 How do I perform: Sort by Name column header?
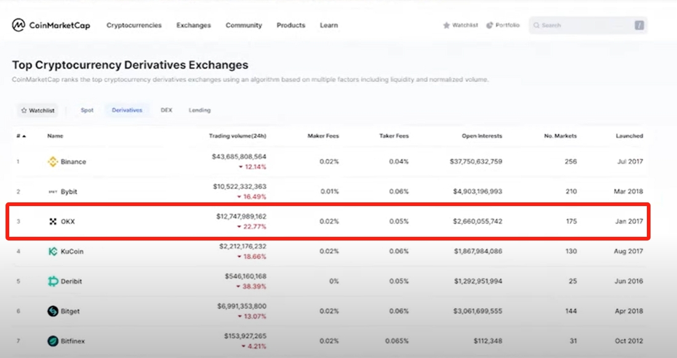click(x=55, y=136)
